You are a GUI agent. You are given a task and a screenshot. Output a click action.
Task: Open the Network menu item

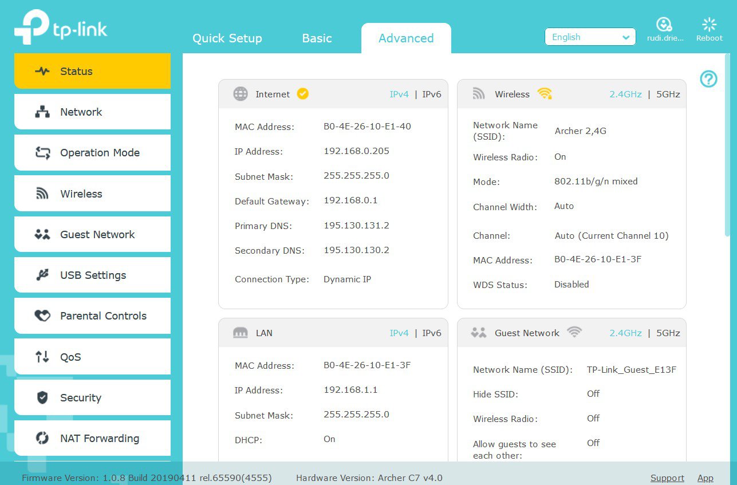(92, 112)
